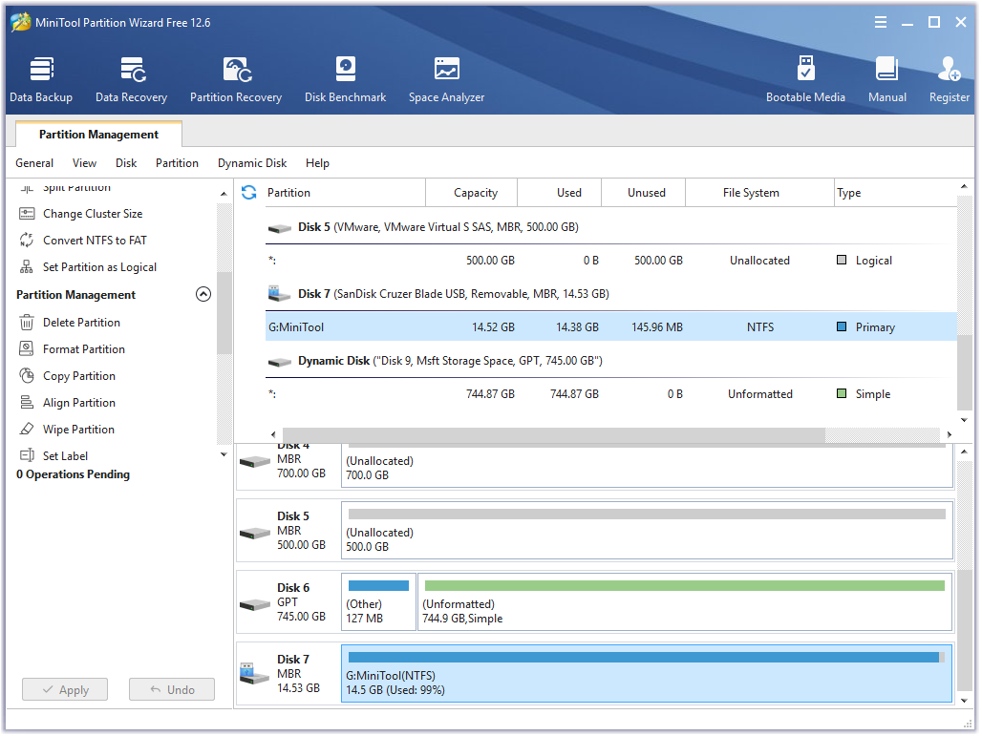
Task: Open the Disk menu
Action: point(125,163)
